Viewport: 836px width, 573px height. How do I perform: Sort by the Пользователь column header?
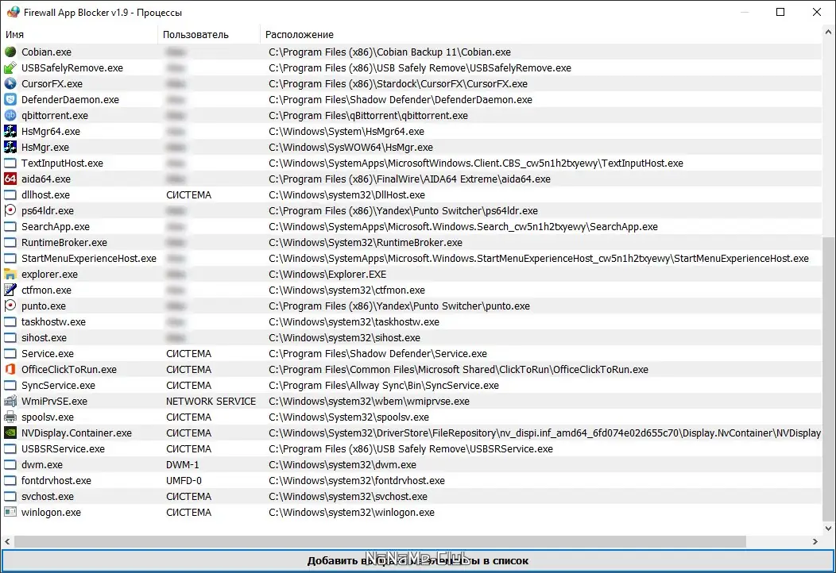(208, 35)
